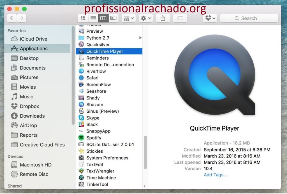The width and height of the screenshot is (287, 194).
Task: Click the large QuickTime Player preview icon
Action: pos(215,75)
